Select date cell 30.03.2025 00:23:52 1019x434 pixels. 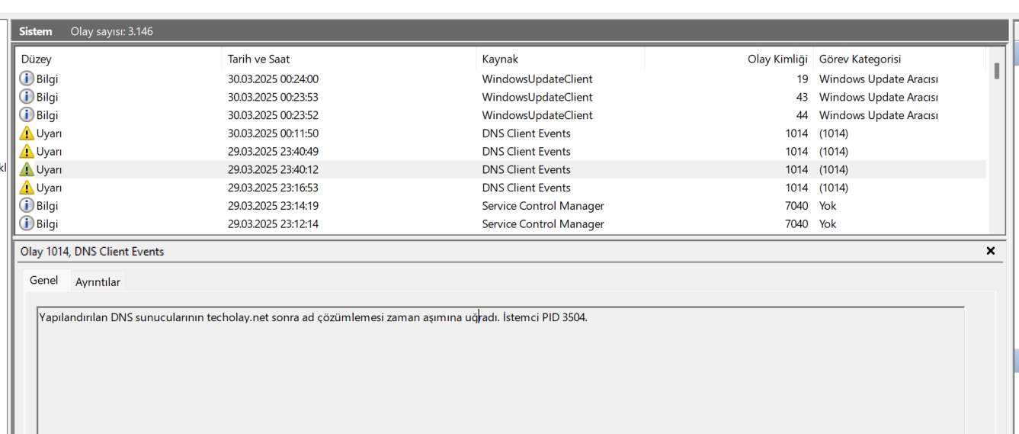click(x=273, y=115)
